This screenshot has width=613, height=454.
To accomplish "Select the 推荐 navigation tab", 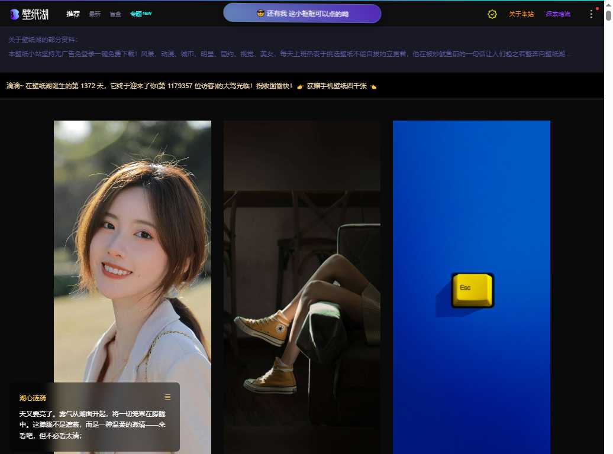I will 73,14.
